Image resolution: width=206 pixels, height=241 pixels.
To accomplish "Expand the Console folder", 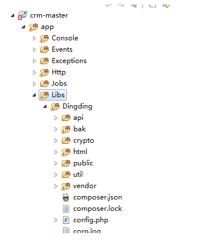I will tap(34, 38).
